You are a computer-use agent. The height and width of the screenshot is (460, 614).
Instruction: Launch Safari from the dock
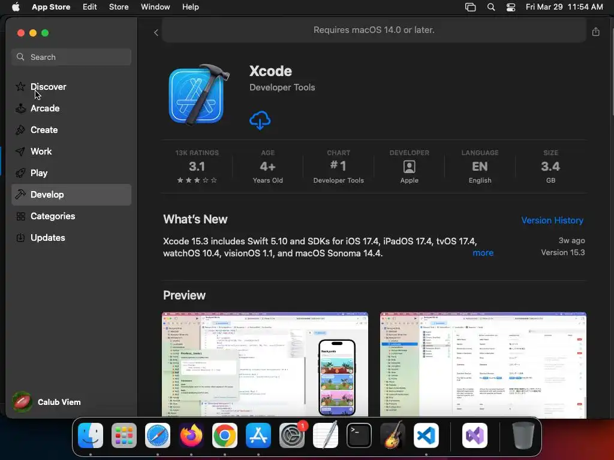(x=158, y=435)
